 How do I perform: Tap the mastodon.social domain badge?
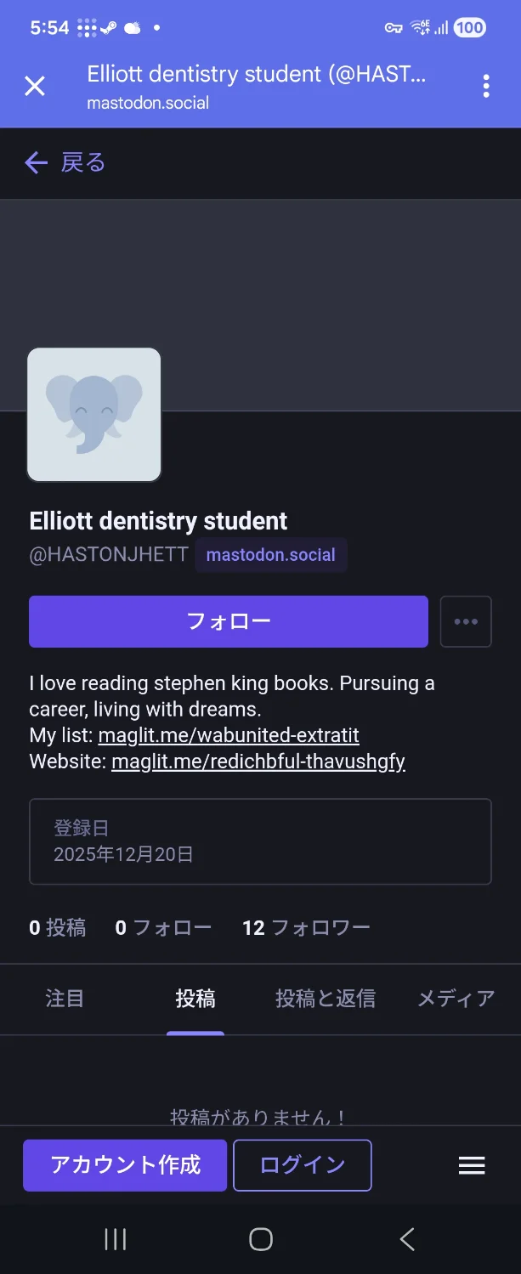pyautogui.click(x=270, y=555)
